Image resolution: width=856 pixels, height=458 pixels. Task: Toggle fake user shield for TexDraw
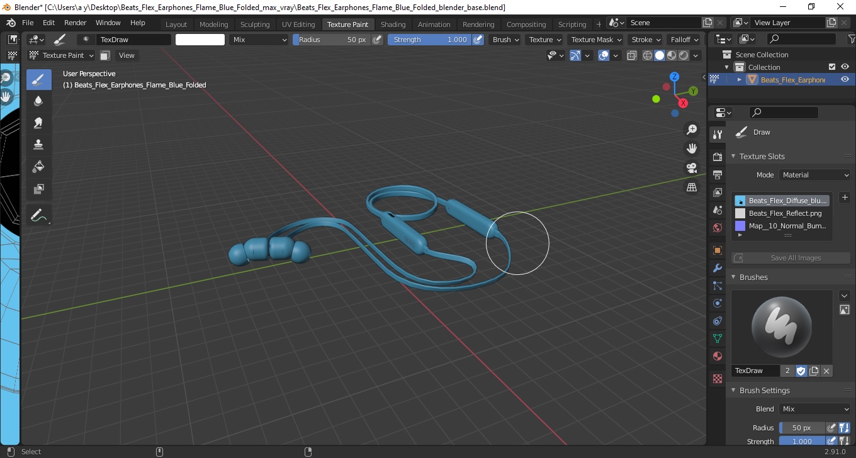pyautogui.click(x=801, y=371)
